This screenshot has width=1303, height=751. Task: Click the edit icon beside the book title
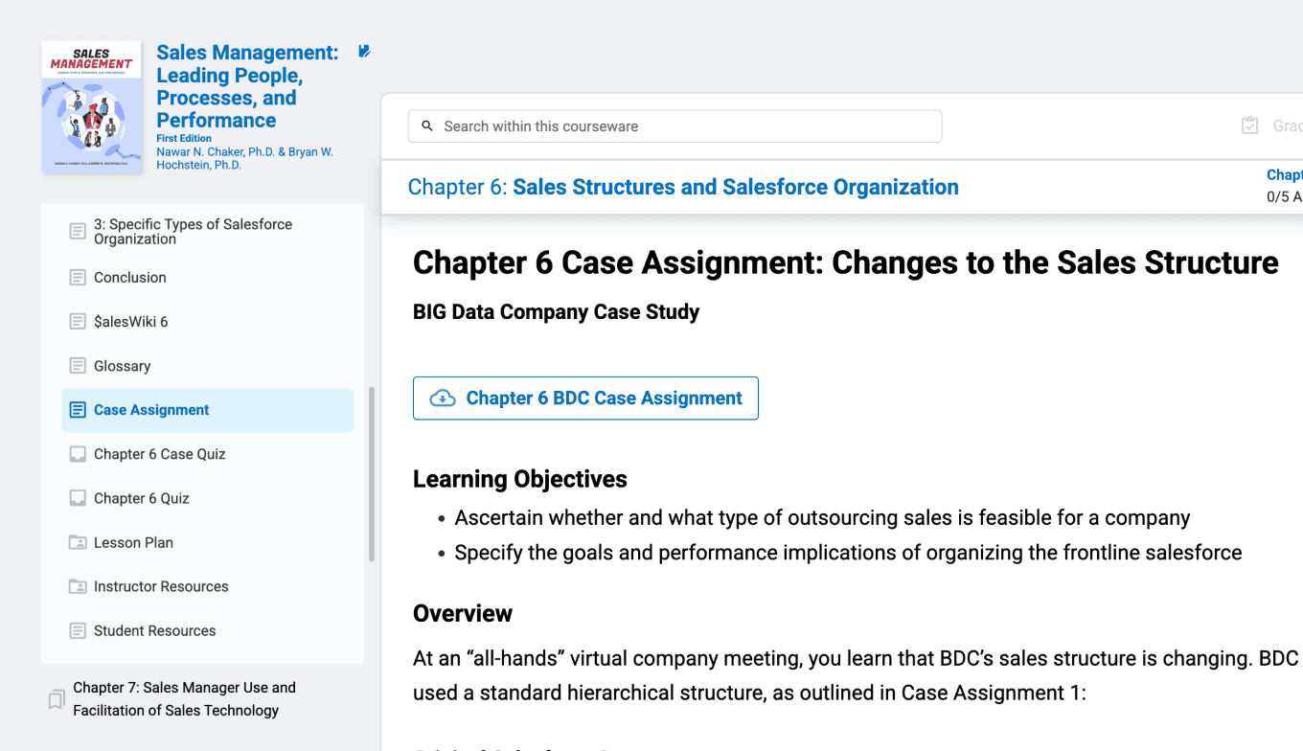(364, 52)
